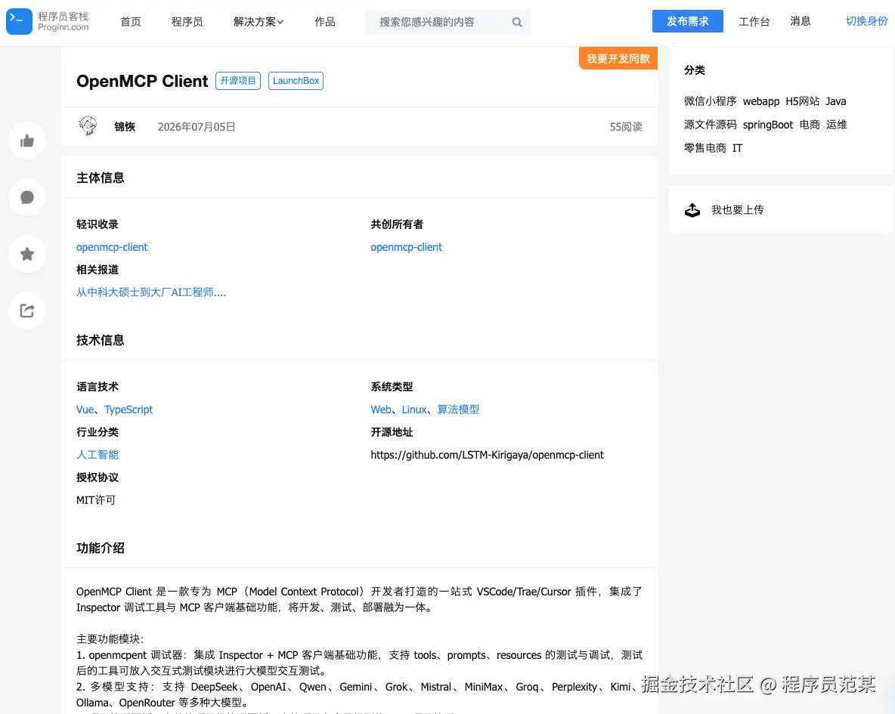
Task: Open related report 从中科大硕士到大厂AI工程师
Action: pos(151,292)
